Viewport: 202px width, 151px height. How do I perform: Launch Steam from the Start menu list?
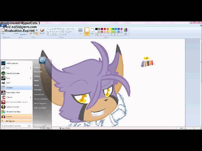pyautogui.click(x=16, y=78)
